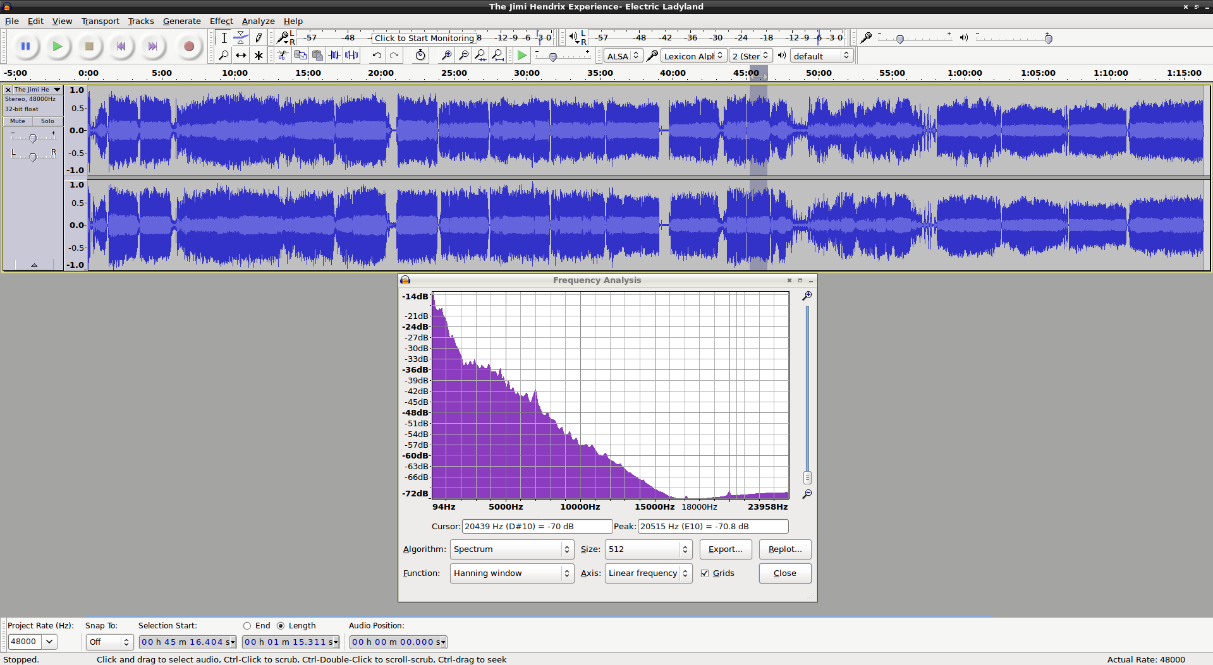Screen dimensions: 1213x665
Task: Select the Length radio button
Action: [281, 626]
